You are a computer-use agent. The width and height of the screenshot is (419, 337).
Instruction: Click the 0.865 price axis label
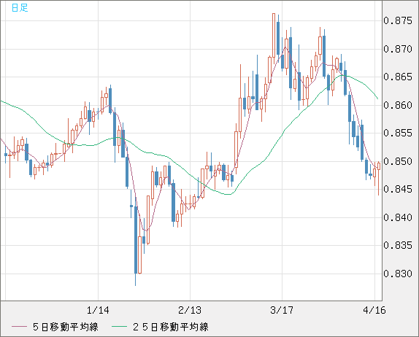pos(398,77)
